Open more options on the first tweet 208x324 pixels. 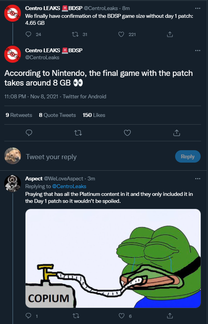(x=198, y=9)
